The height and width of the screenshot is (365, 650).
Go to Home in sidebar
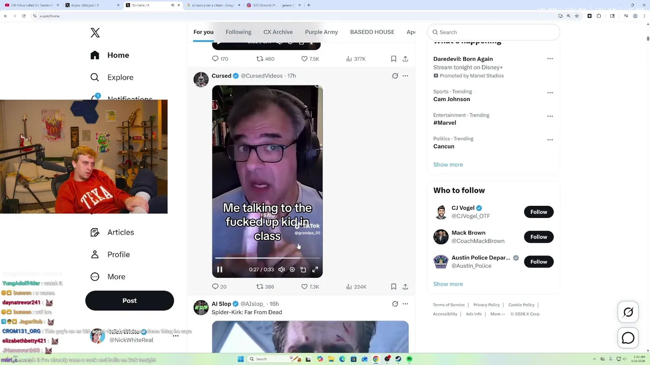coord(110,55)
